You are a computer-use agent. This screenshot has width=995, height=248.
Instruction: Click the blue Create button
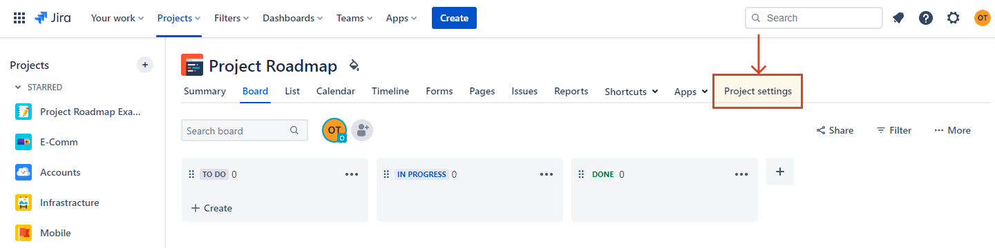point(454,18)
